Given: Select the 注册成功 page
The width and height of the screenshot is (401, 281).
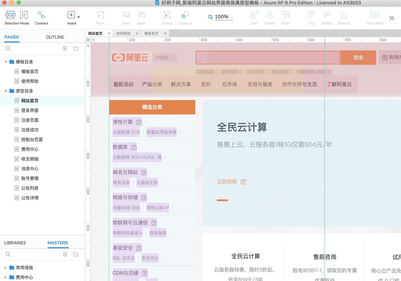Looking at the screenshot, I should coord(30,130).
